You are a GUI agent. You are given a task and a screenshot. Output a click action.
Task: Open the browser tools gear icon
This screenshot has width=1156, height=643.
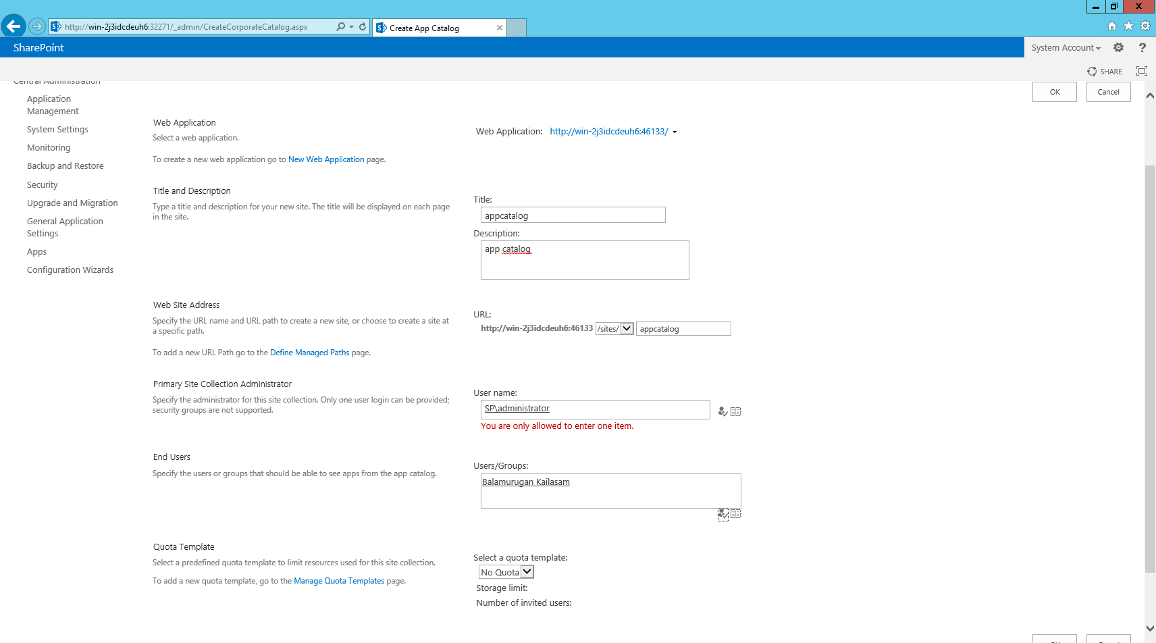(x=1145, y=26)
